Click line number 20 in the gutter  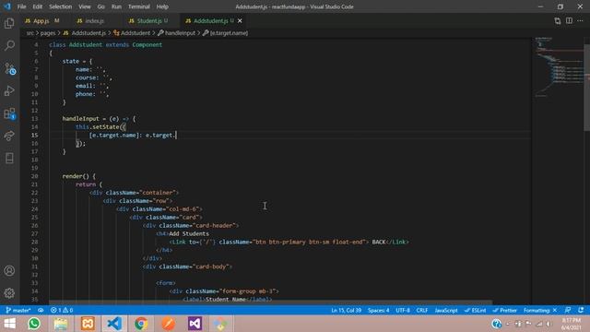pyautogui.click(x=35, y=176)
